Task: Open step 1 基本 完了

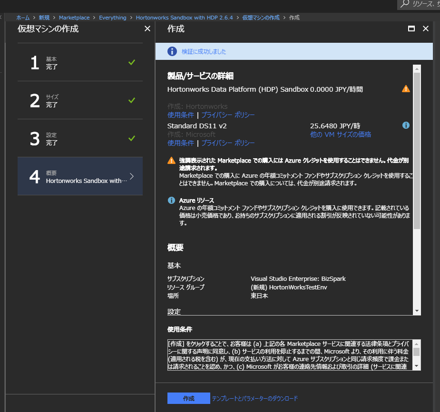Action: tap(80, 62)
